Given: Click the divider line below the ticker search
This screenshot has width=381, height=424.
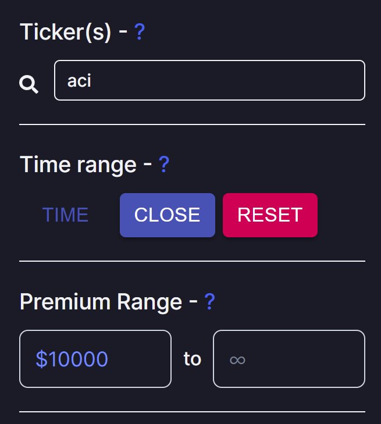Looking at the screenshot, I should pyautogui.click(x=193, y=124).
